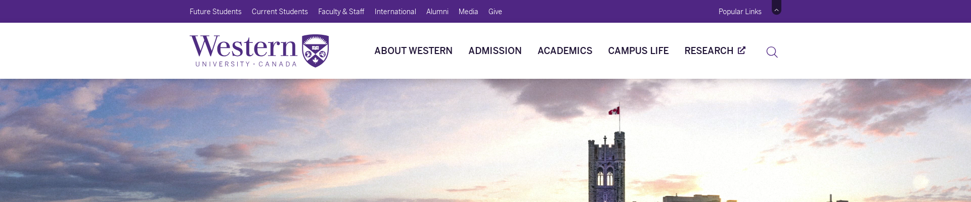Open the Current Students page
The image size is (971, 202).
280,12
